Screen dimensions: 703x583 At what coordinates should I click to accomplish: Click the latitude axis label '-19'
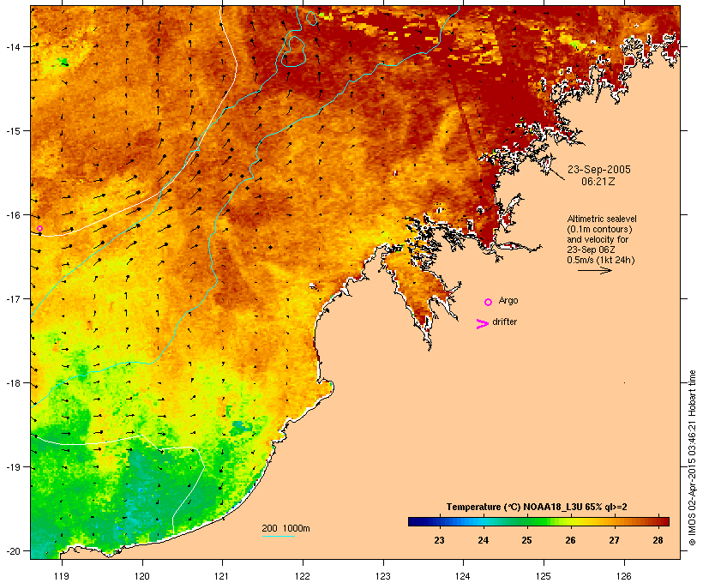pos(12,467)
